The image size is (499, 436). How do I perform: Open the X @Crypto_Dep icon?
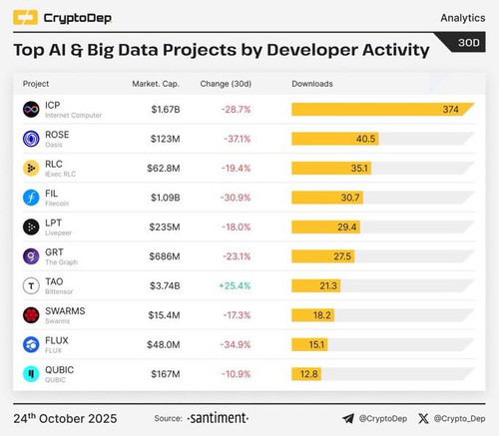click(423, 418)
